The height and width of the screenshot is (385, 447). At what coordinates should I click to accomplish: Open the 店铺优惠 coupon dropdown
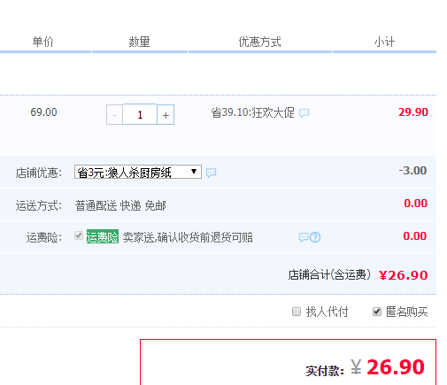click(x=138, y=172)
